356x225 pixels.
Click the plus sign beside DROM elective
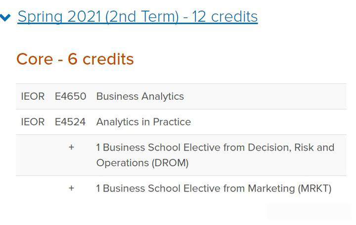click(x=71, y=148)
